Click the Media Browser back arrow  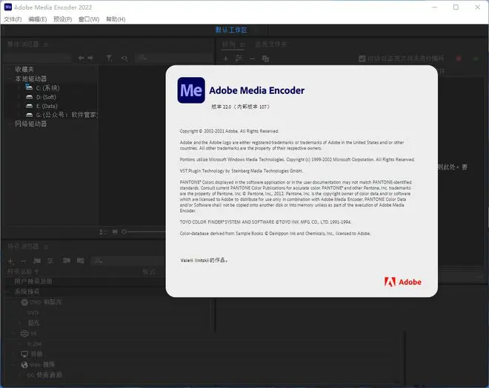point(81,58)
